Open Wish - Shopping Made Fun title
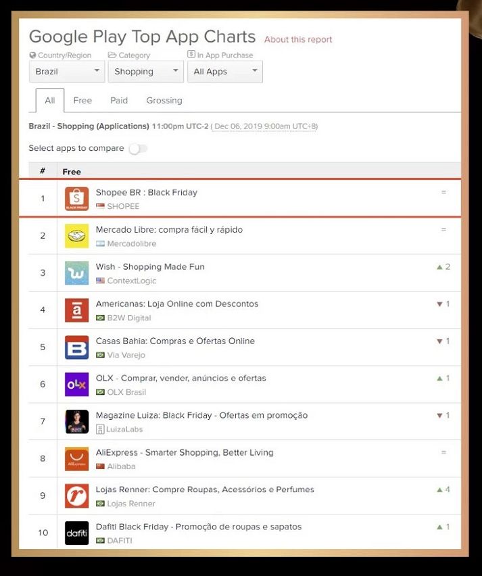The width and height of the screenshot is (482, 576). click(x=150, y=266)
